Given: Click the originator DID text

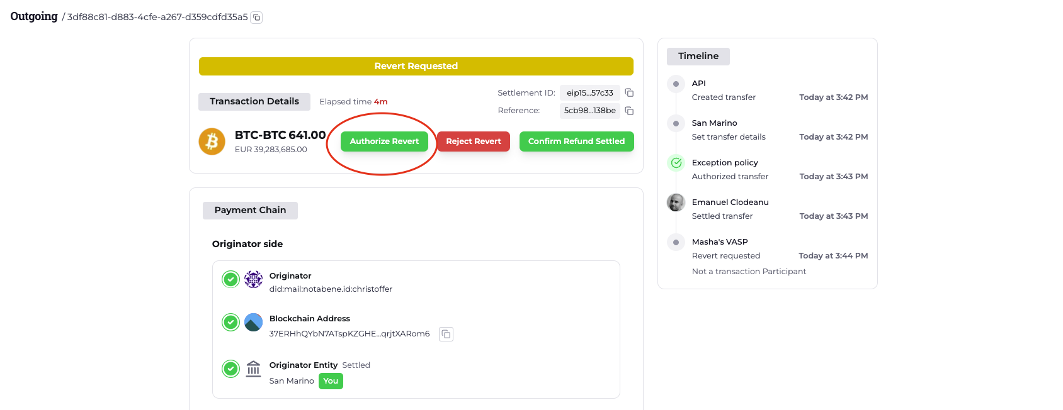Looking at the screenshot, I should 331,289.
